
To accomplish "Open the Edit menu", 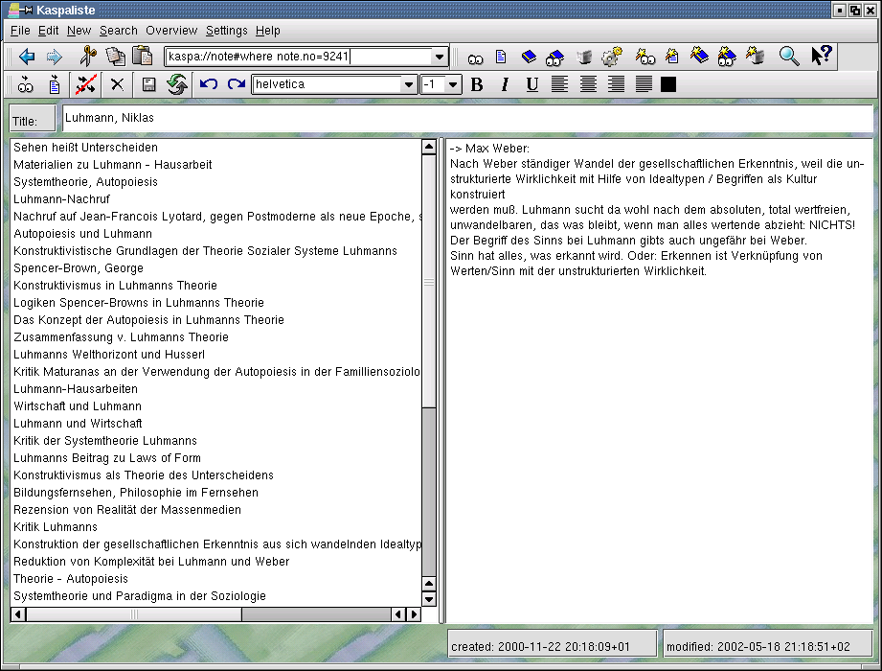I will pos(49,31).
